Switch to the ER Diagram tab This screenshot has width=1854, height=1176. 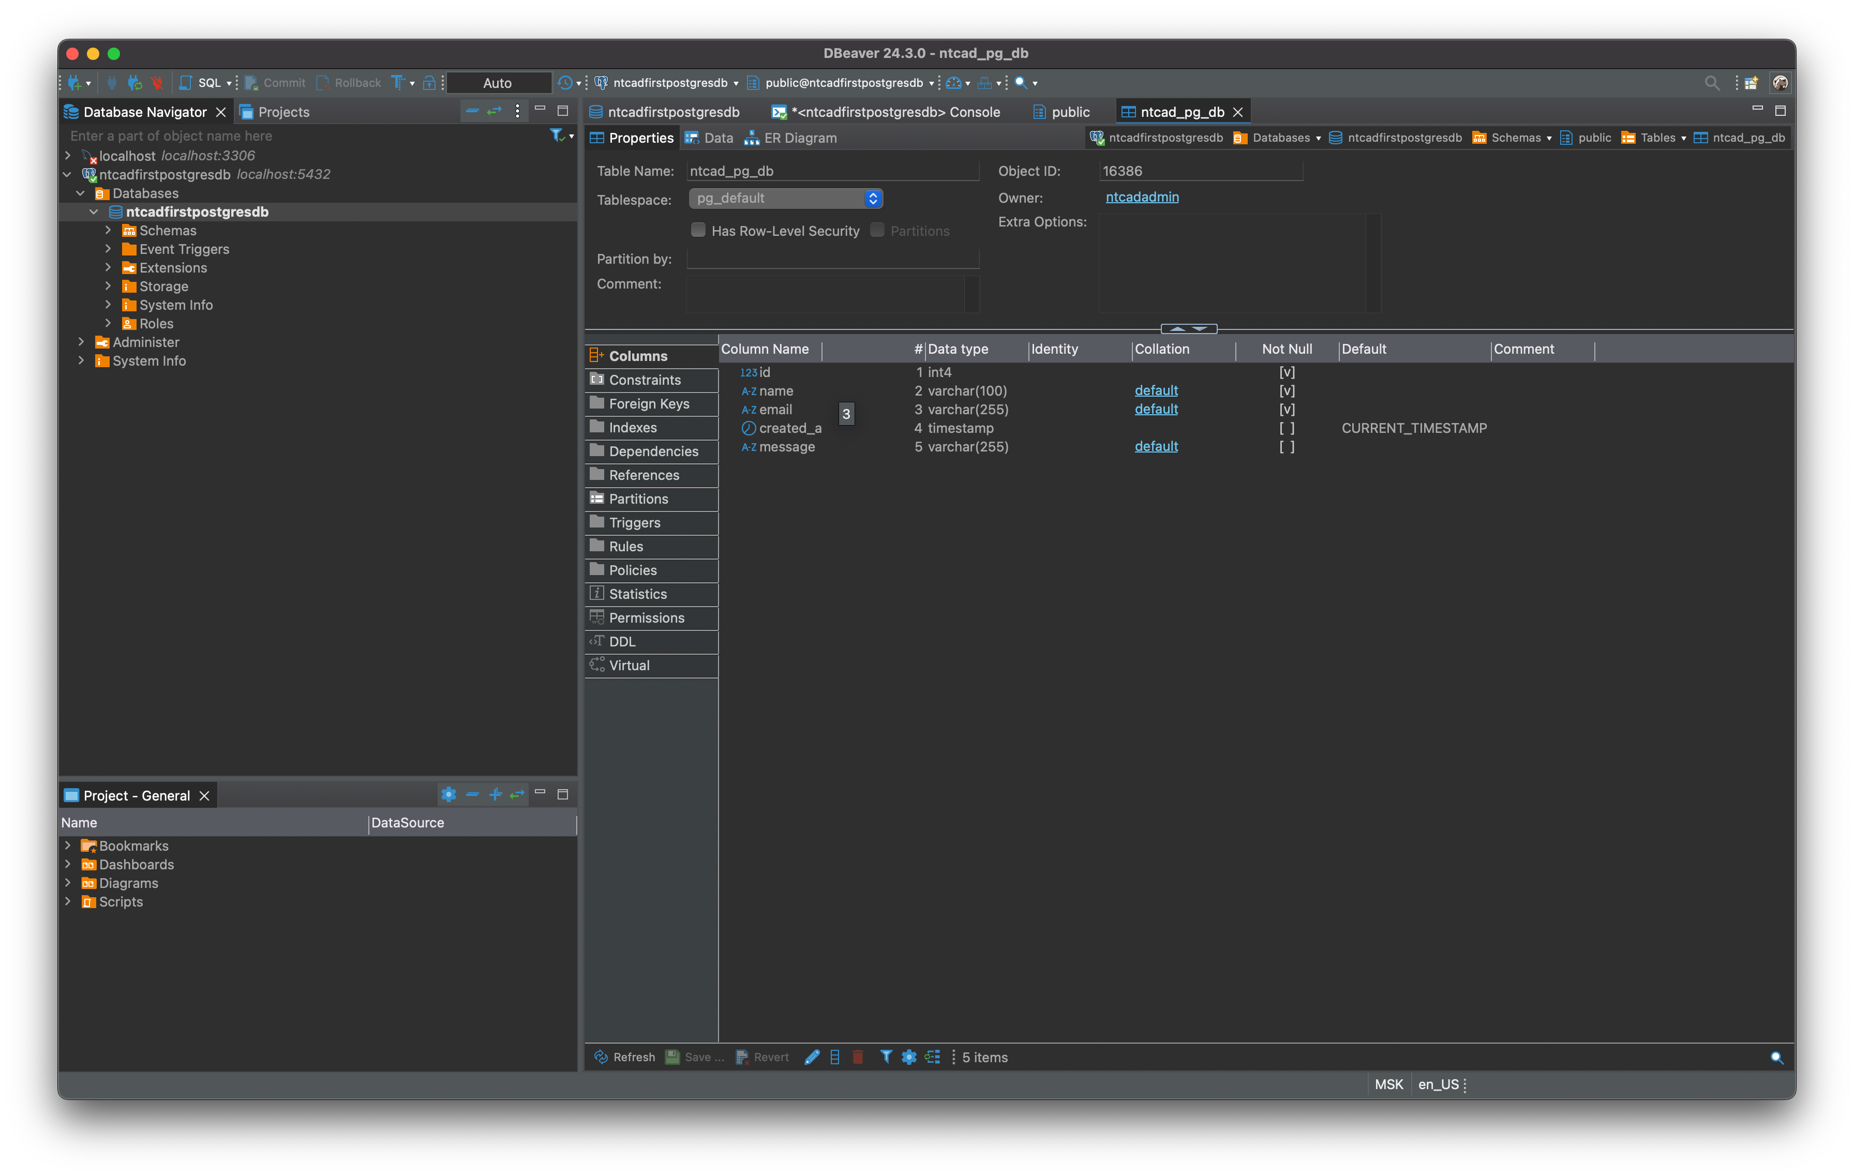tap(791, 138)
